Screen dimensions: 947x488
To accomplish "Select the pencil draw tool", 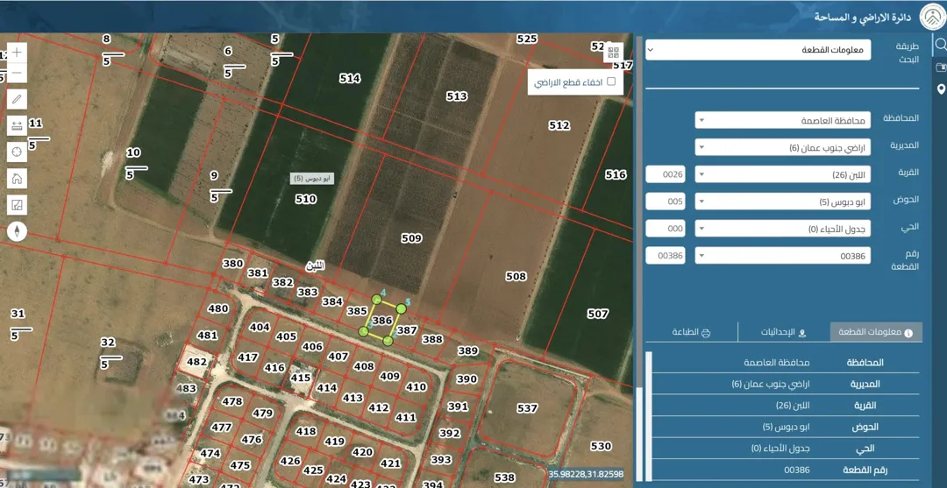I will click(x=17, y=99).
